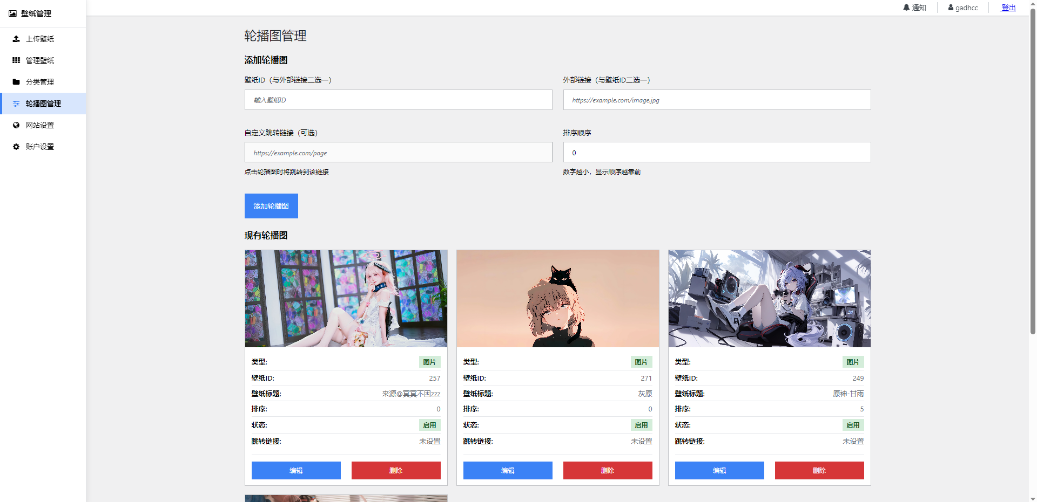Click the folder icon for 分类管理

(x=16, y=82)
